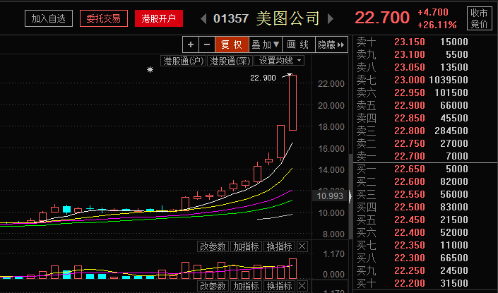Click the 1039500 volume at 卖七

(449, 80)
